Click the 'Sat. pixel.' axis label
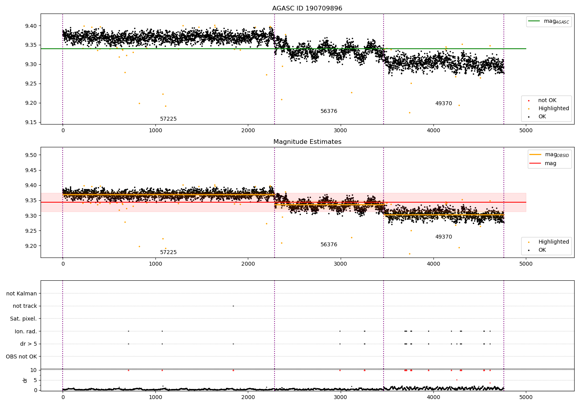The width and height of the screenshot is (580, 406). click(24, 319)
